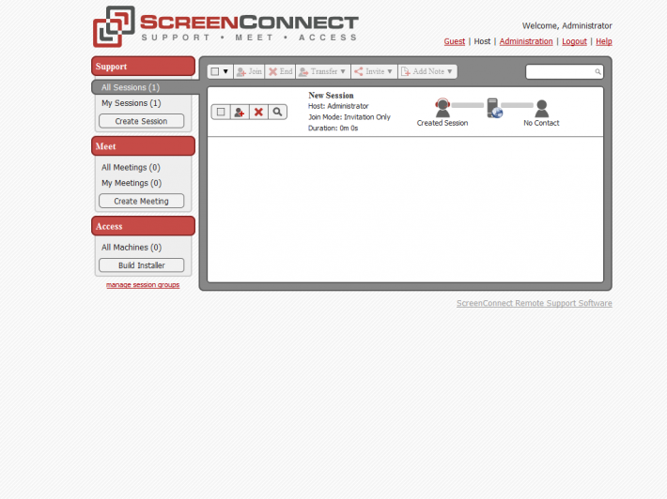
Task: Open the Administration link
Action: pos(526,41)
